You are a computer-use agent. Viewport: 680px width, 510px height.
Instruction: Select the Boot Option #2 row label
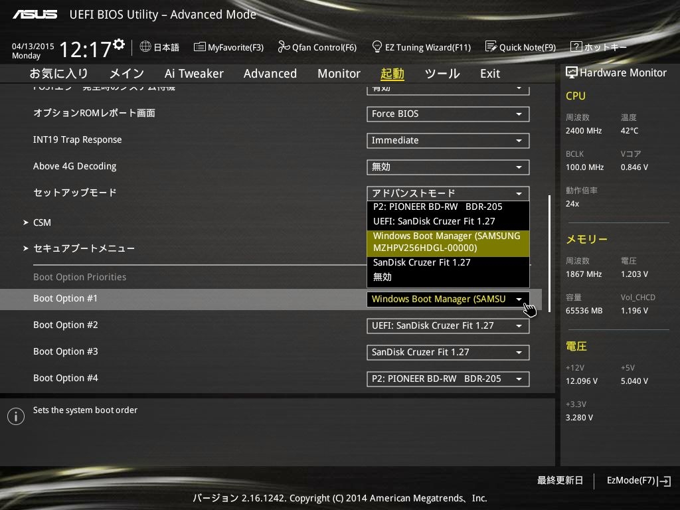pos(66,325)
